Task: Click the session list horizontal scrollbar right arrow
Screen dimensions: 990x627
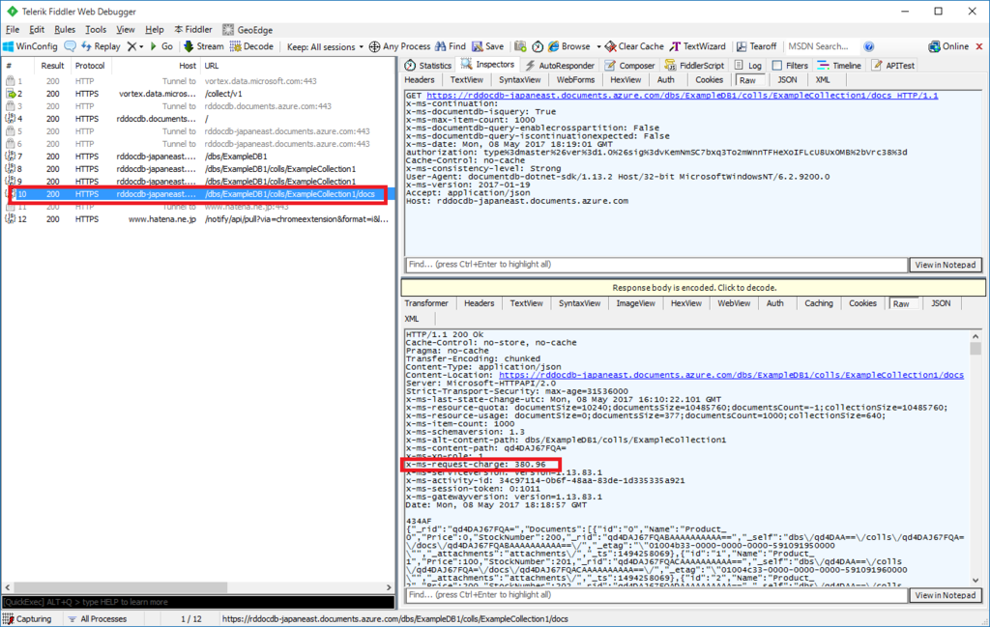Action: click(x=389, y=587)
